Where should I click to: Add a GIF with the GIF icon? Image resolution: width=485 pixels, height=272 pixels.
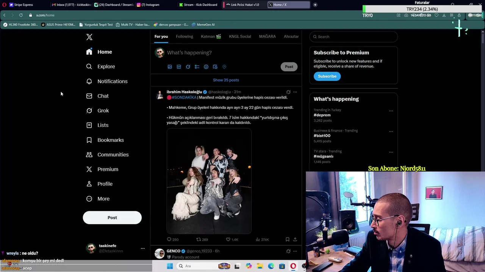click(x=179, y=67)
